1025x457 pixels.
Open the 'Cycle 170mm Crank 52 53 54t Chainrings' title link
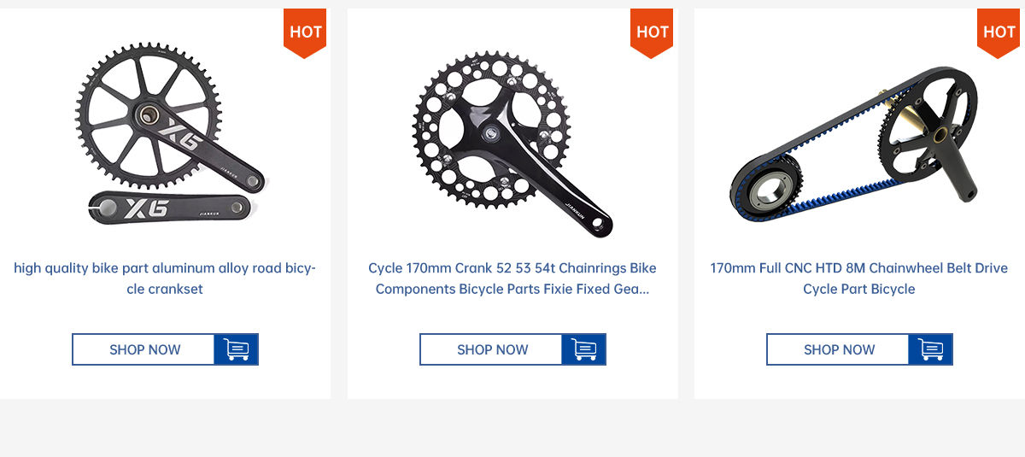pyautogui.click(x=512, y=278)
